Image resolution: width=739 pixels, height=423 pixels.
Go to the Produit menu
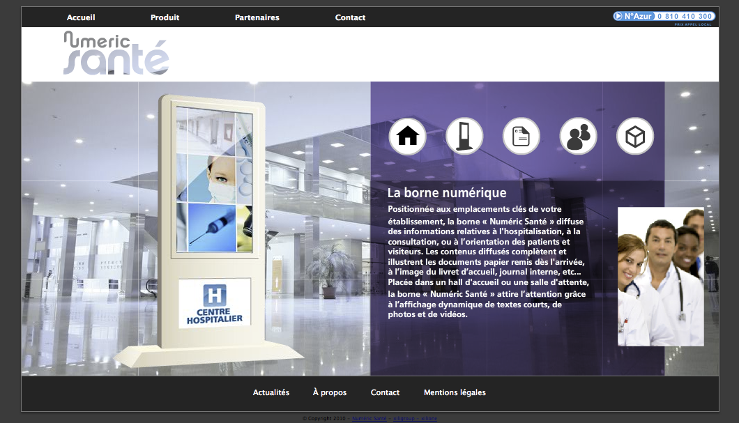(165, 17)
